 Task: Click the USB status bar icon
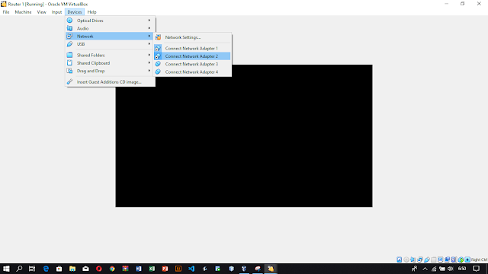(427, 260)
